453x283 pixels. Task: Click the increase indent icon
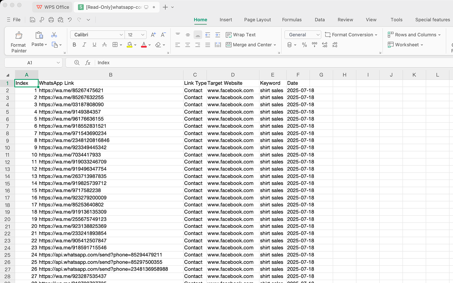click(218, 35)
